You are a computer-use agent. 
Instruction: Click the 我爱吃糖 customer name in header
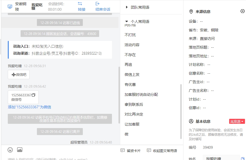click(37, 6)
